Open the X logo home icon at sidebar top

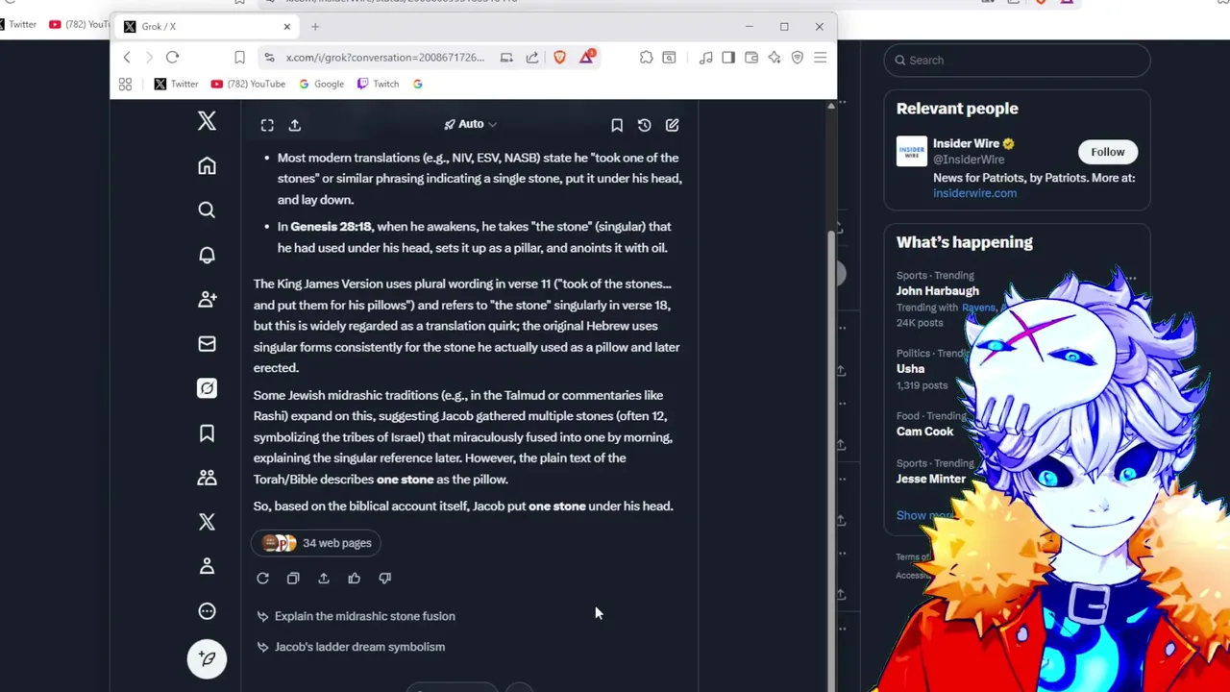[x=207, y=121]
